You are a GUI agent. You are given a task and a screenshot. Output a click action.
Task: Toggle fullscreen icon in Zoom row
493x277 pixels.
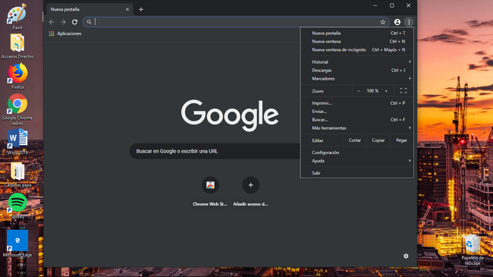pyautogui.click(x=404, y=91)
